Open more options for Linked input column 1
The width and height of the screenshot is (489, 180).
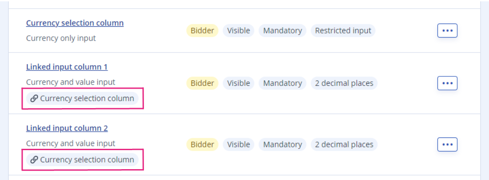[447, 83]
